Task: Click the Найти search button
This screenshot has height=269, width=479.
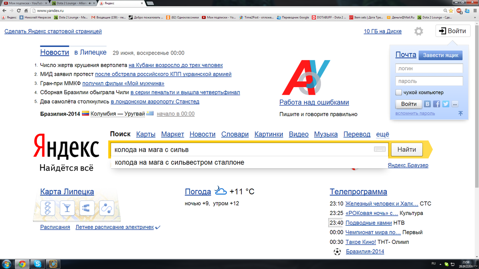Action: click(407, 149)
